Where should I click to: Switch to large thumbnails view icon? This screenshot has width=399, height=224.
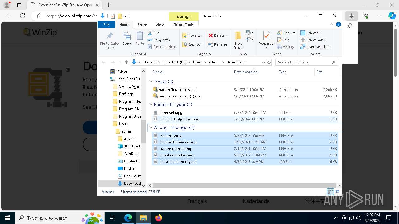[337, 192]
